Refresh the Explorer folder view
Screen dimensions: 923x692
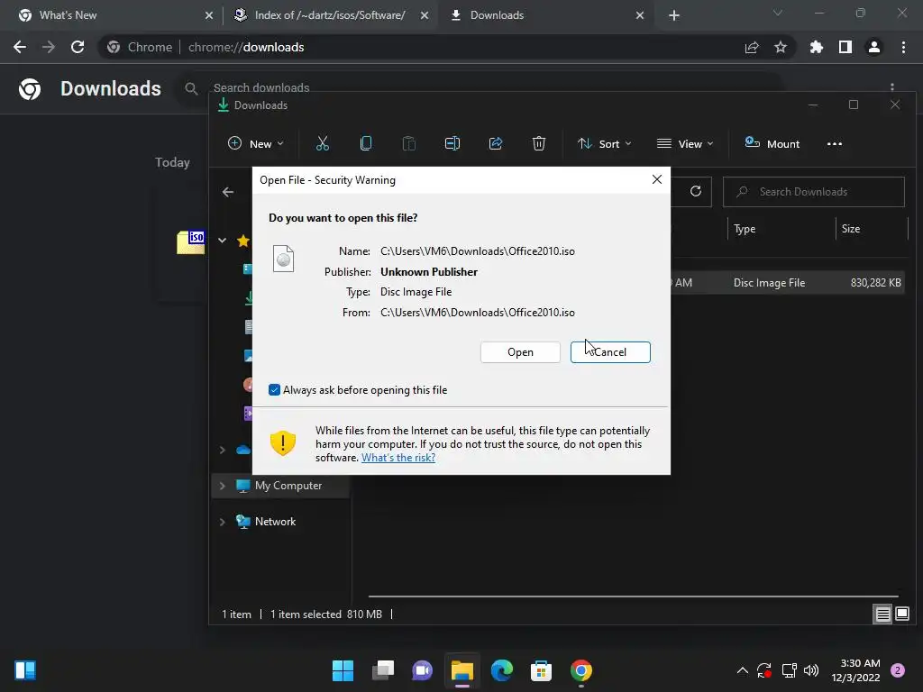[x=696, y=191]
